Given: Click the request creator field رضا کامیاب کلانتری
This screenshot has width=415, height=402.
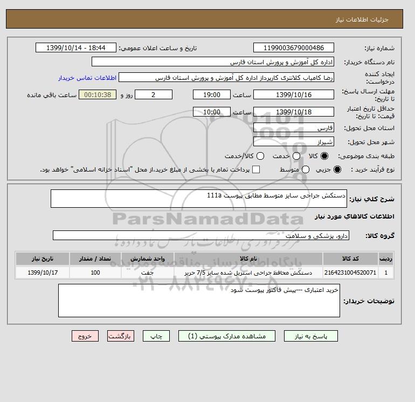Looking at the screenshot, I should point(226,77).
